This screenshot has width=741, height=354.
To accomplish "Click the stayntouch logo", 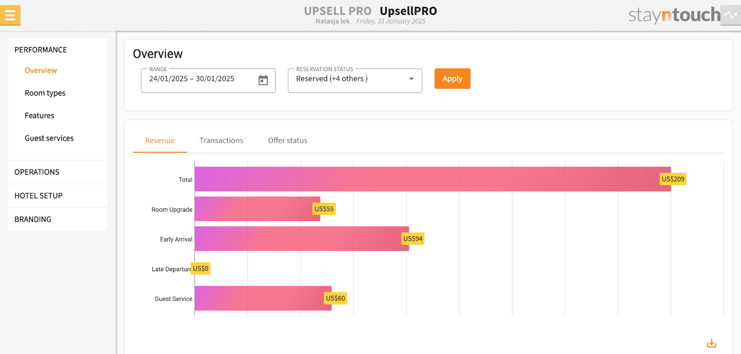I will point(674,15).
